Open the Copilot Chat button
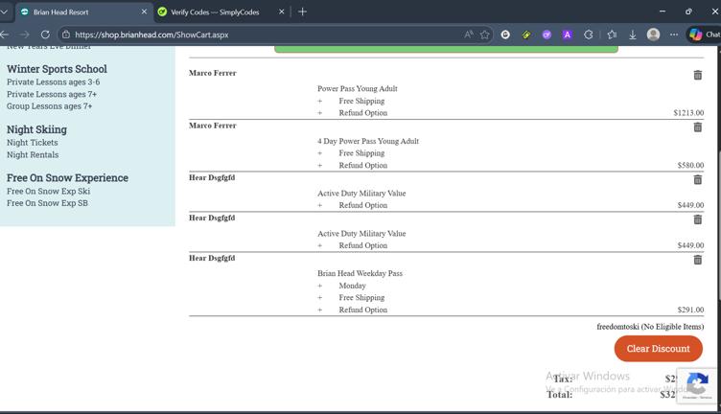The width and height of the screenshot is (721, 414). (x=704, y=34)
